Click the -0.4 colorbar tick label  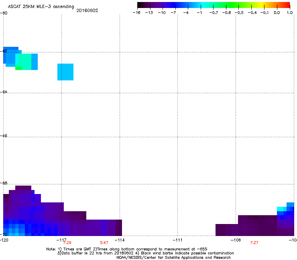tap(252, 13)
